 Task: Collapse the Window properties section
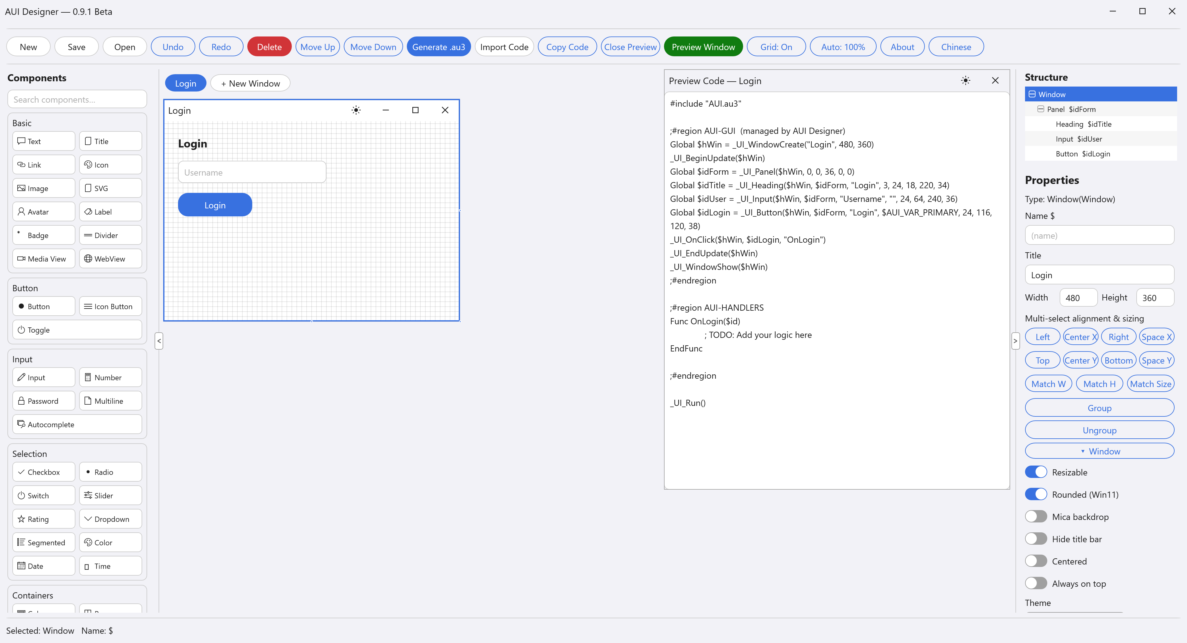pyautogui.click(x=1100, y=451)
